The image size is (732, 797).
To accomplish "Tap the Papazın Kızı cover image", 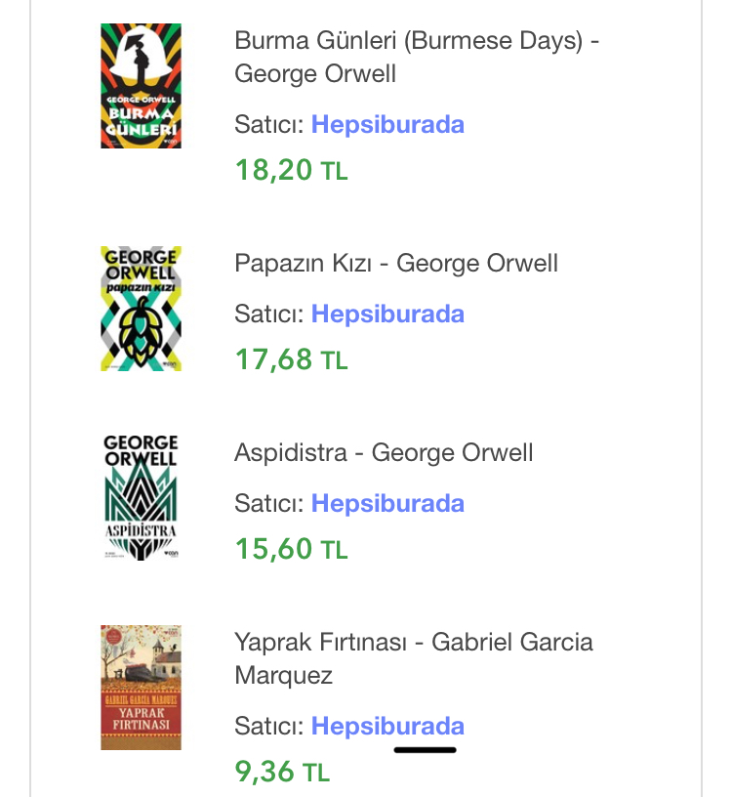I will coord(141,308).
